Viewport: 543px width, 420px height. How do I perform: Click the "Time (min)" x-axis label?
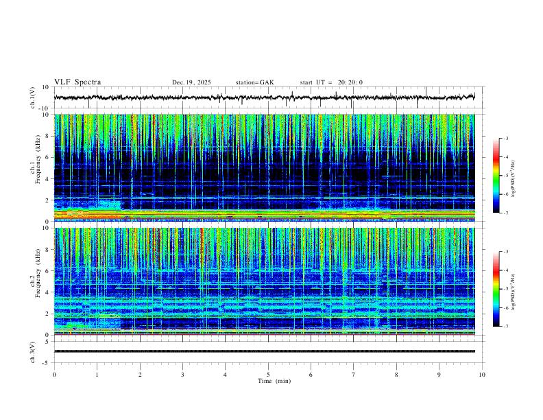274,381
